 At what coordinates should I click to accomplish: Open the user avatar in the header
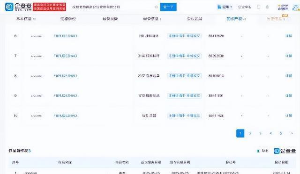[296, 7]
